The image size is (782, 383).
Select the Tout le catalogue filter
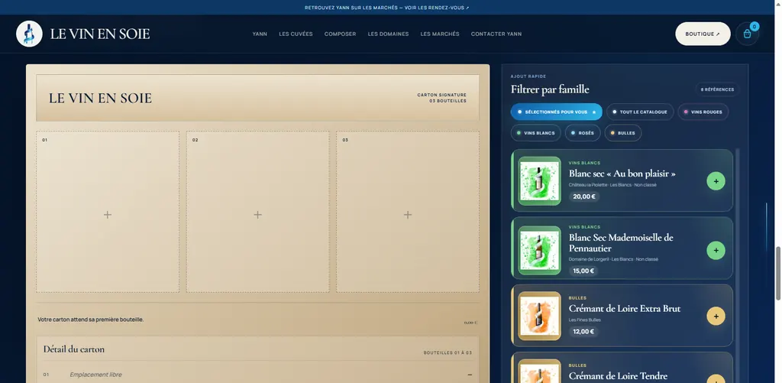(x=640, y=112)
